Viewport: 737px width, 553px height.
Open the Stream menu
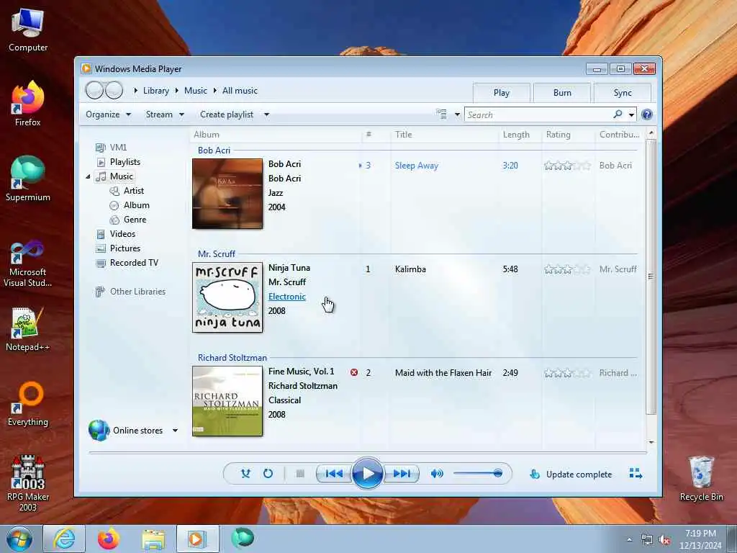pyautogui.click(x=165, y=114)
